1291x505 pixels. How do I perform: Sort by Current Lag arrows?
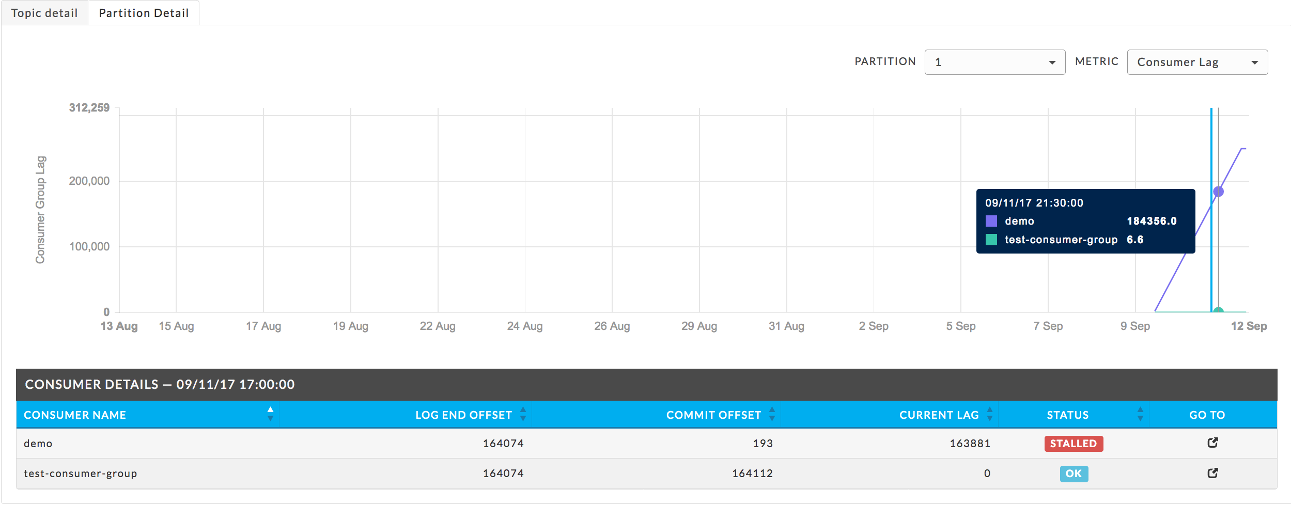pyautogui.click(x=990, y=414)
